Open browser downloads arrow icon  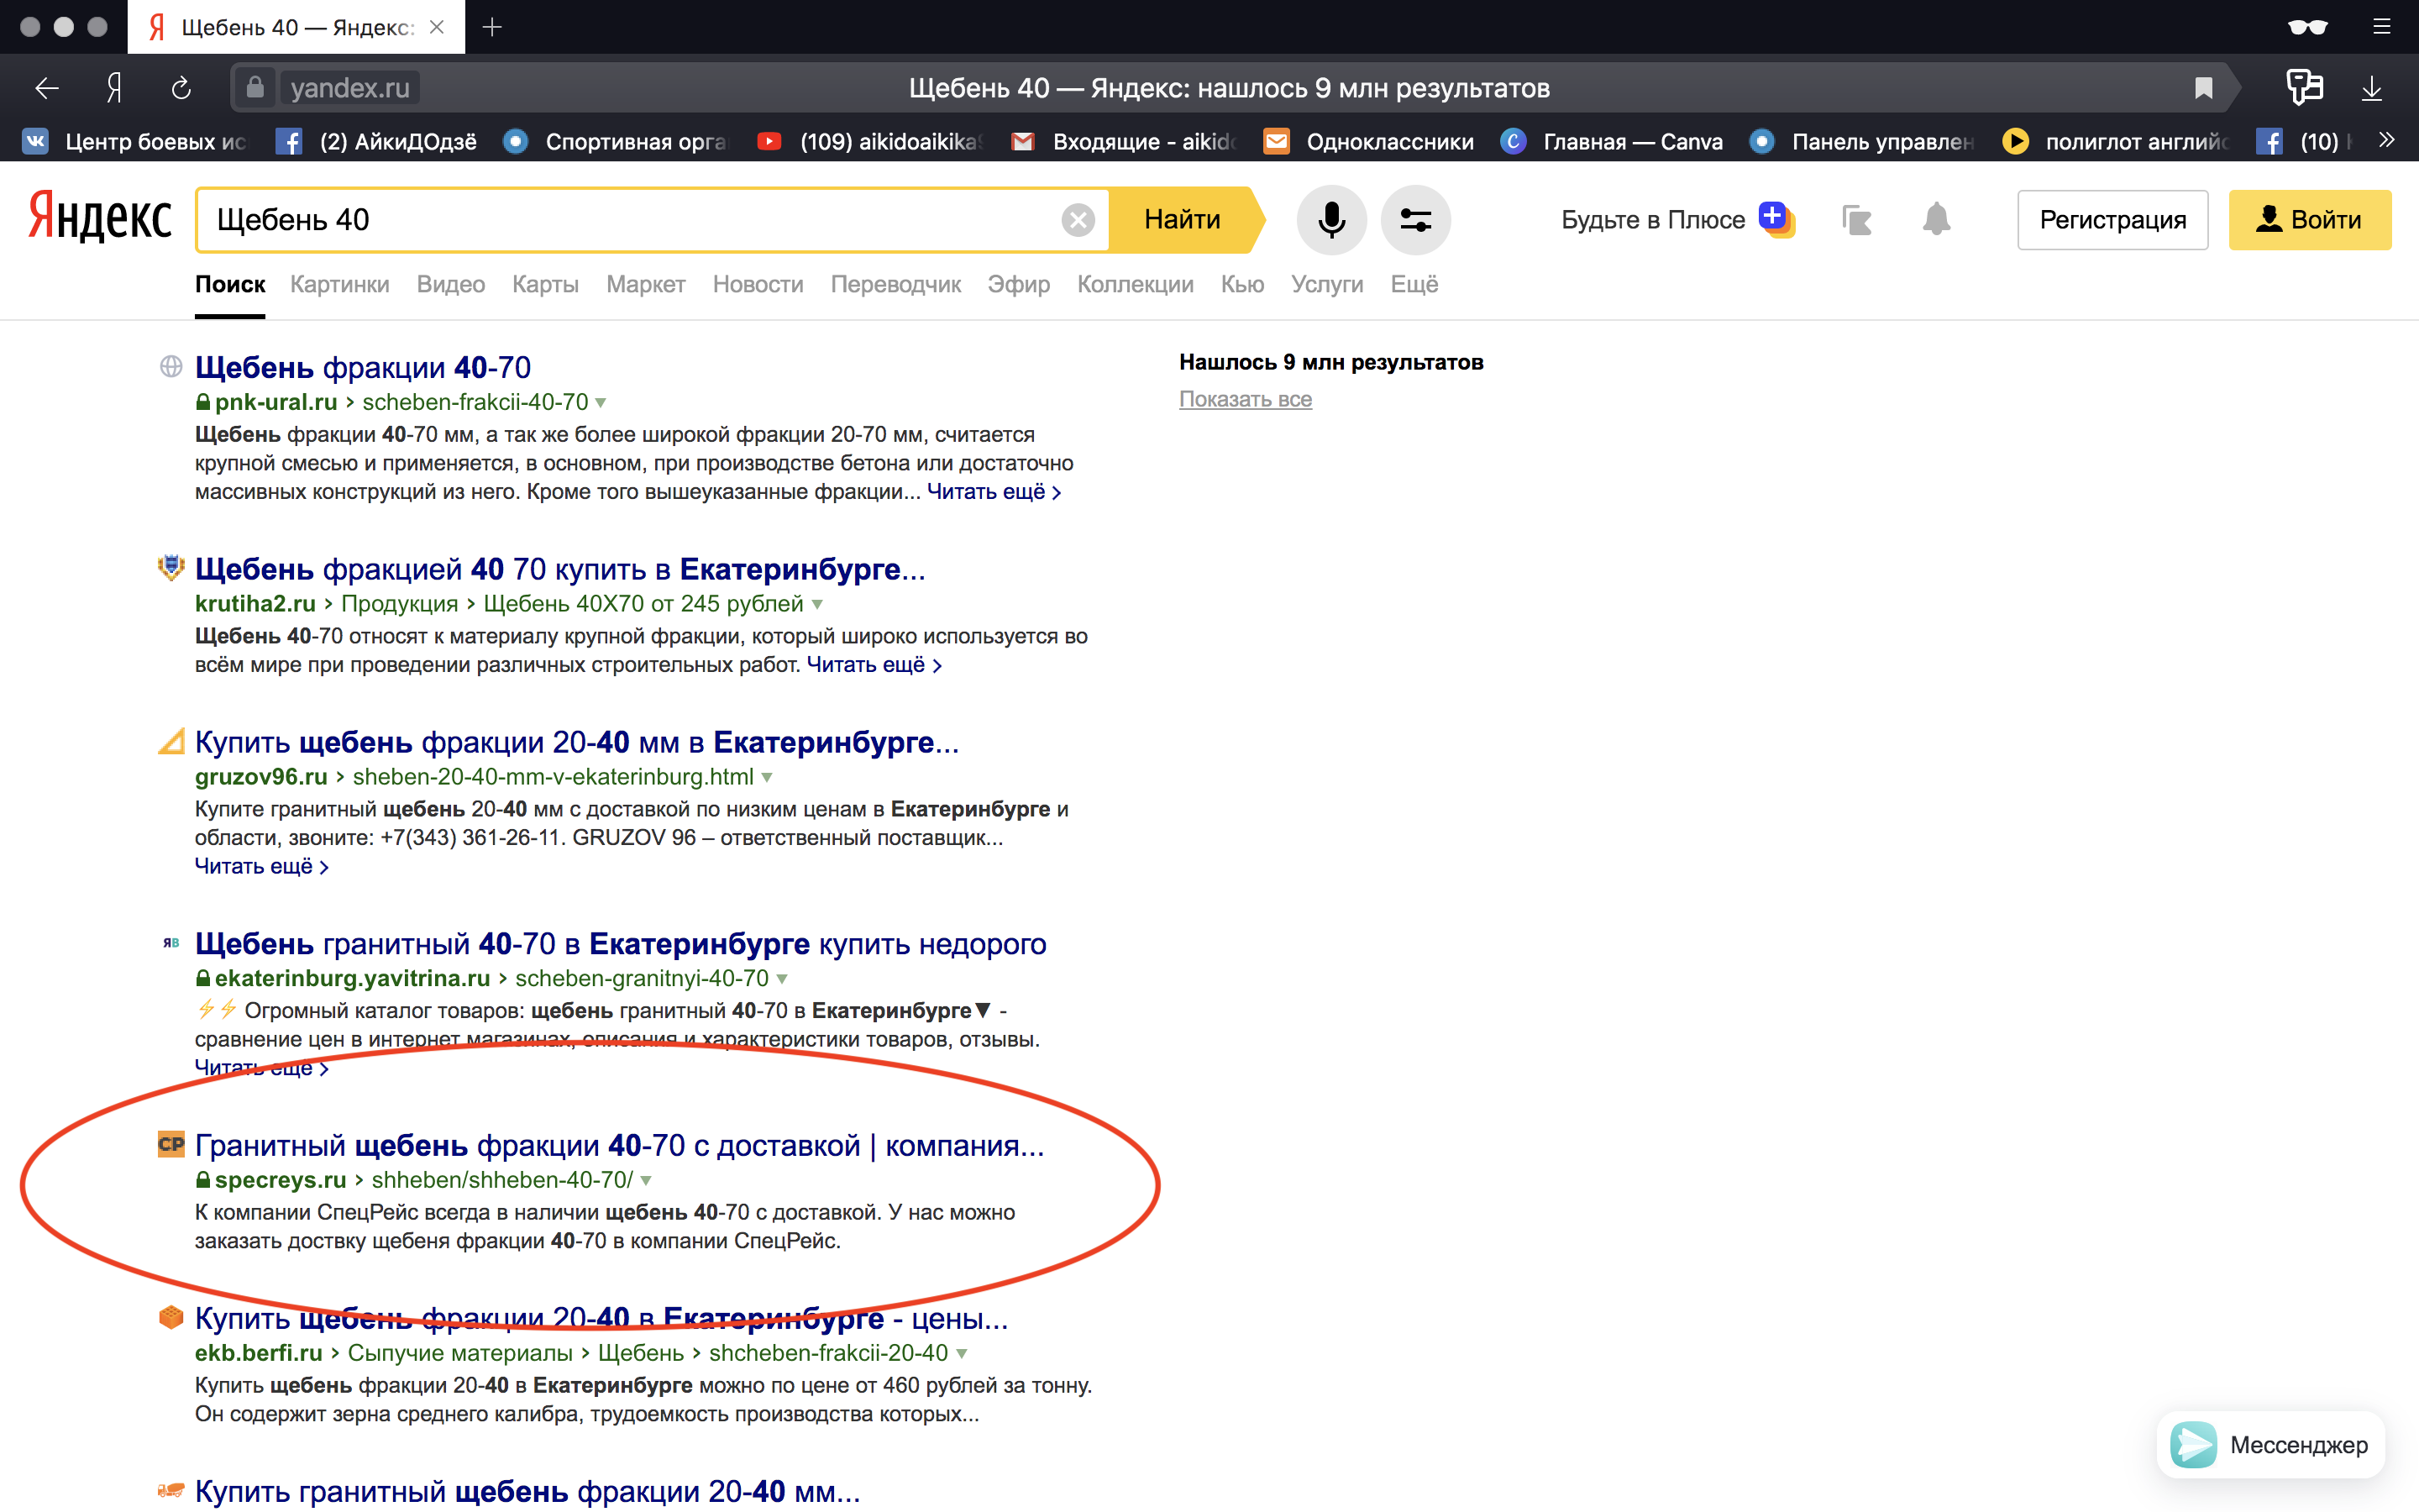[2371, 88]
